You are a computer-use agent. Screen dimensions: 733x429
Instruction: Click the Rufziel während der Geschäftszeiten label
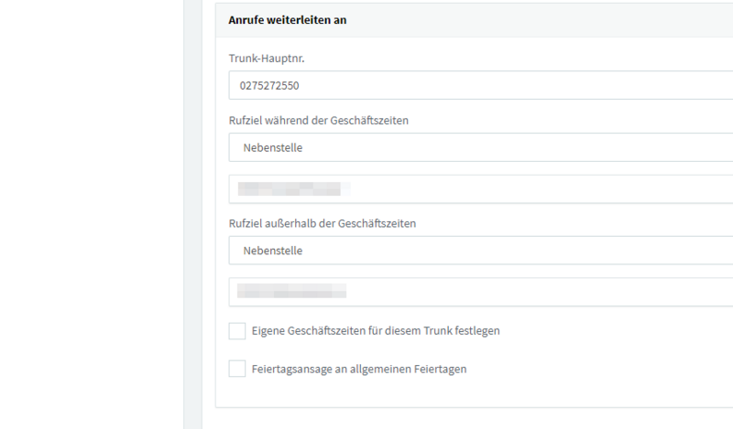318,121
